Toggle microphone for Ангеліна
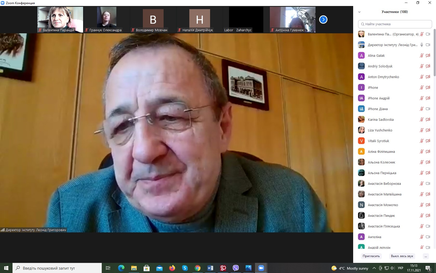The height and width of the screenshot is (273, 436). coord(421,237)
